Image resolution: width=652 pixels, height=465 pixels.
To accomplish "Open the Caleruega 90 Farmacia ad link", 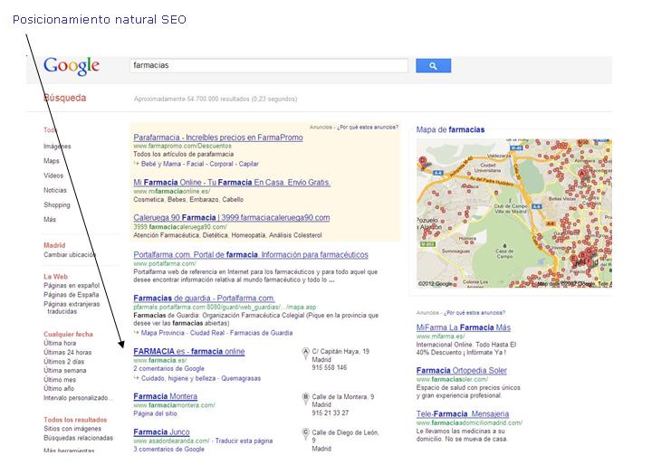I will 231,218.
